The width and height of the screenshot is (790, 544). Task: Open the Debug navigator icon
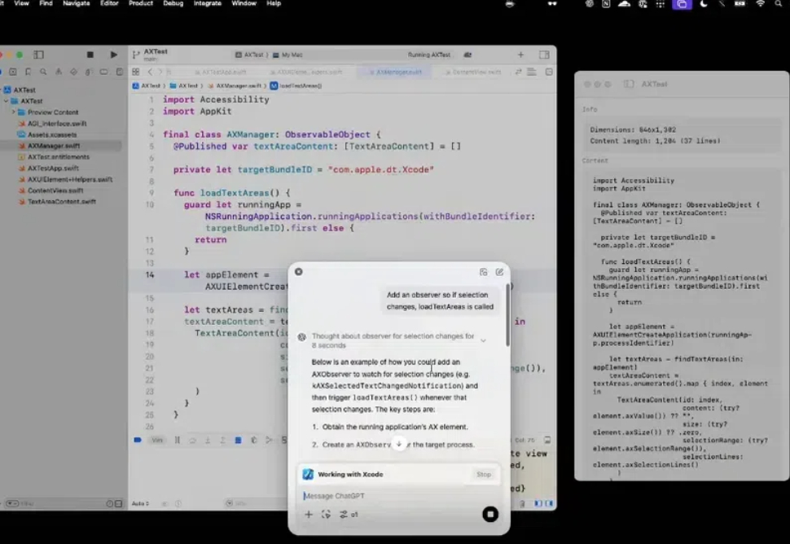click(89, 72)
